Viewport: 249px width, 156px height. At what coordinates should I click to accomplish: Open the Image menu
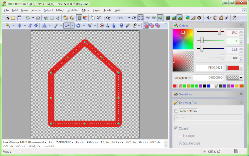pos(36,11)
